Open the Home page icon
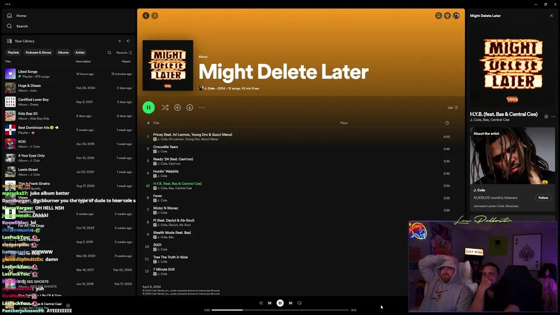 coord(10,16)
